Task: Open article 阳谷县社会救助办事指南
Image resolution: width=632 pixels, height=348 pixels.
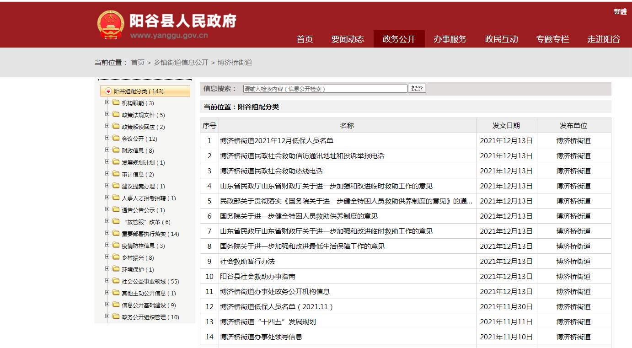Action: (257, 277)
